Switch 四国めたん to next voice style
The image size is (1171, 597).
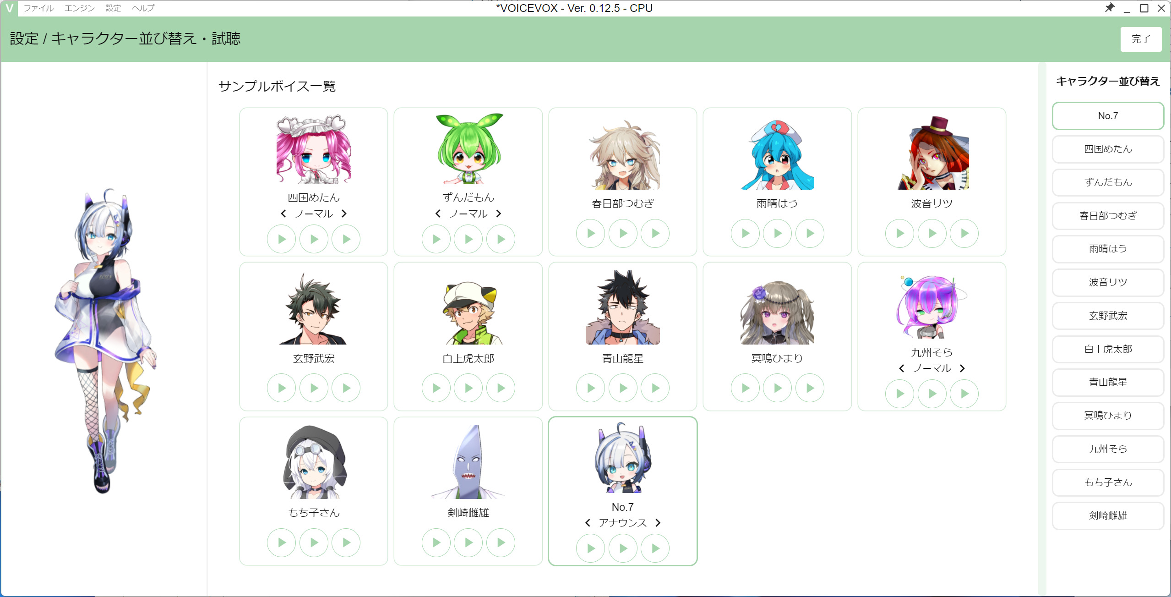(344, 214)
